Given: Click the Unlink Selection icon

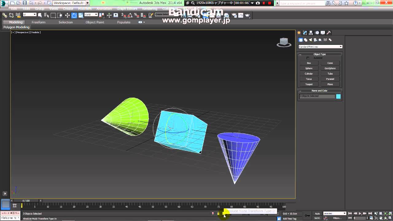Looking at the screenshot, I should pos(11,15).
